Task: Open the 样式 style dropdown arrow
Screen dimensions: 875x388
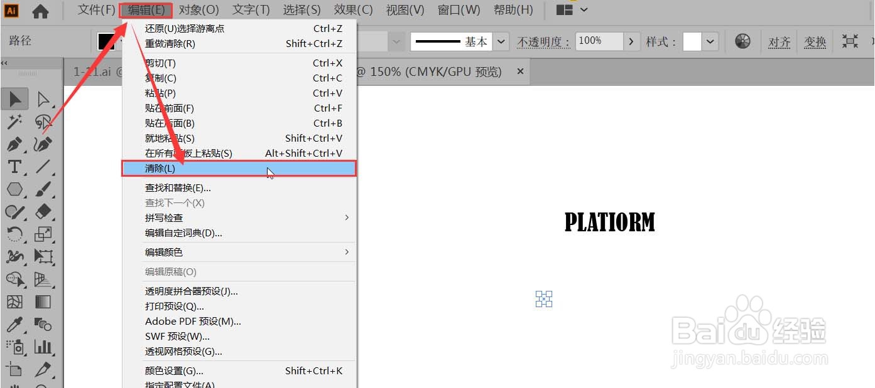Action: (x=710, y=41)
